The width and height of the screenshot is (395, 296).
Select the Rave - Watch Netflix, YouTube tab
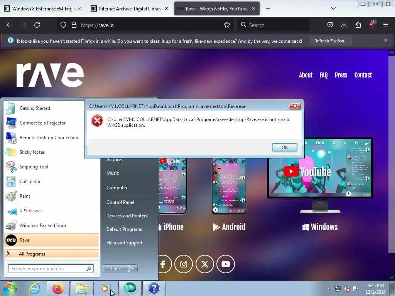point(217,9)
